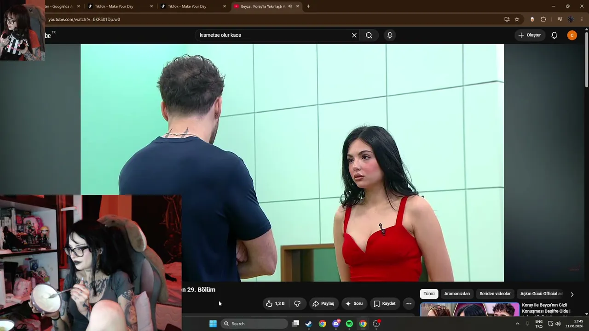Bookmark this page with the star icon
This screenshot has height=331, width=589.
517,19
